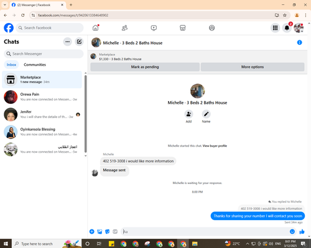Image resolution: width=311 pixels, height=248 pixels.
Task: Open emoji picker in message box
Action: point(292,231)
